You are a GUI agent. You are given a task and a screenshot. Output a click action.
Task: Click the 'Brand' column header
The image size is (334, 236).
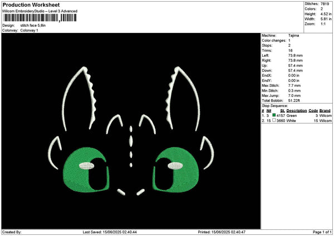click(x=325, y=111)
